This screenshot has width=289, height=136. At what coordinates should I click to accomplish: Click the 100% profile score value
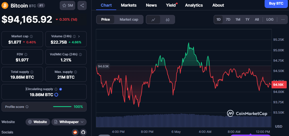click(x=78, y=107)
